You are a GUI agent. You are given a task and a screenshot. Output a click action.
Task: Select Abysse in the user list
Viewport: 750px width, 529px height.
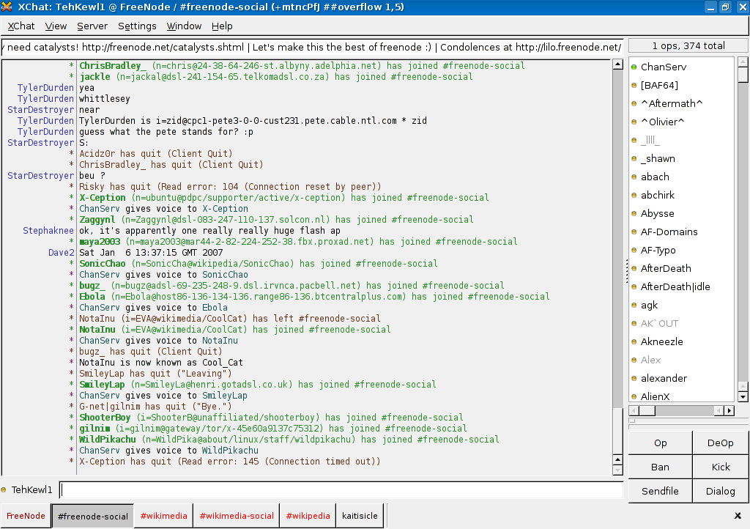(x=657, y=213)
